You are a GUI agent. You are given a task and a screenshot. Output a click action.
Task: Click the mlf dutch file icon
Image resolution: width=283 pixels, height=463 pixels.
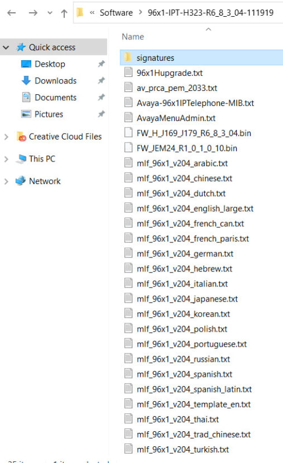(x=128, y=193)
